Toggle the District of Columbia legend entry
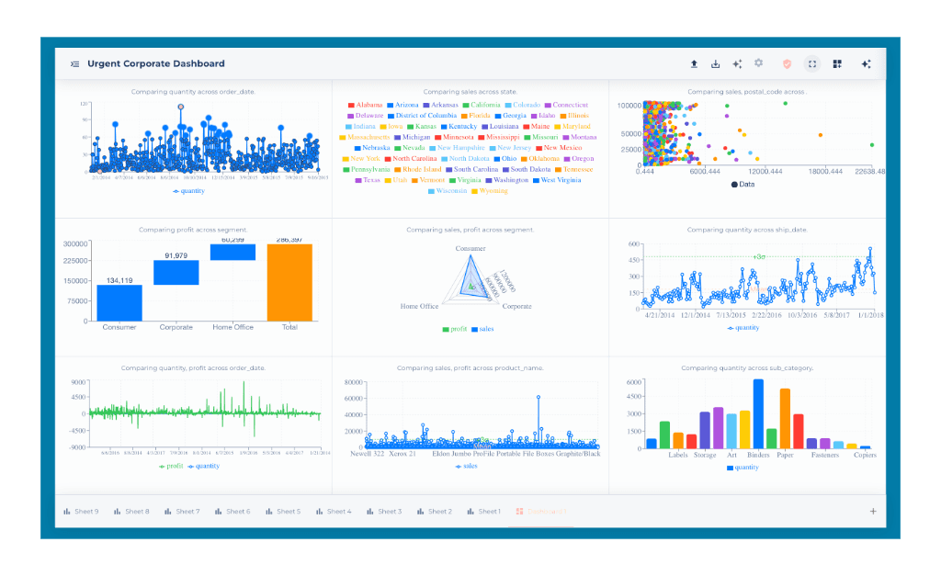Image resolution: width=941 pixels, height=576 pixels. (422, 116)
